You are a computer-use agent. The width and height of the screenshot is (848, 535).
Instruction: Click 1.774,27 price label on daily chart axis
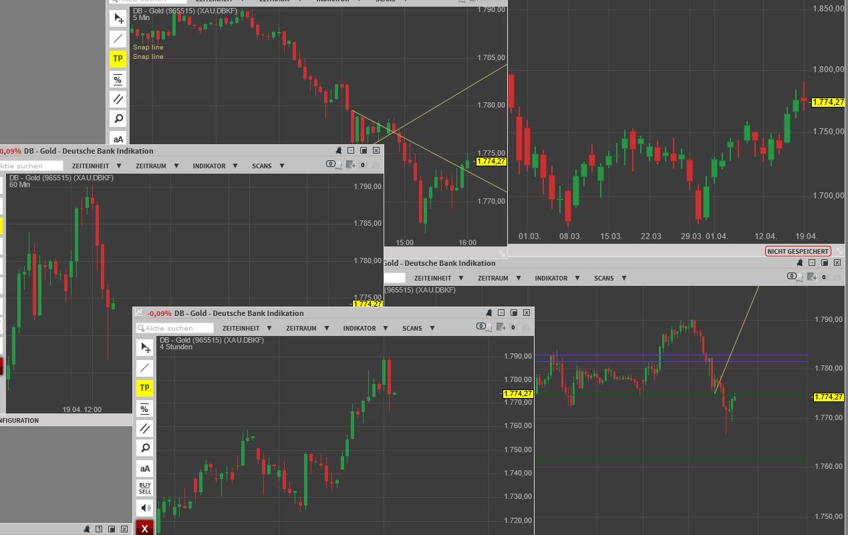(828, 102)
